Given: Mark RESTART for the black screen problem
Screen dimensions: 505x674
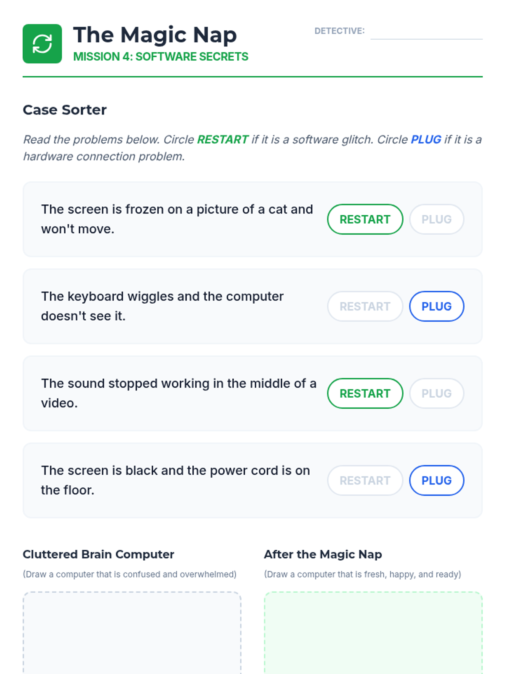Looking at the screenshot, I should tap(365, 480).
